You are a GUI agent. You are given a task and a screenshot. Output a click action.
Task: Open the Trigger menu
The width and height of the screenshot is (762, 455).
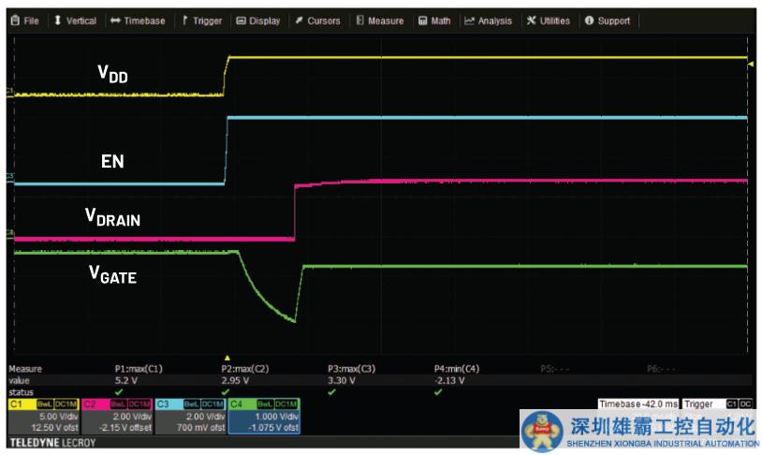[x=201, y=21]
